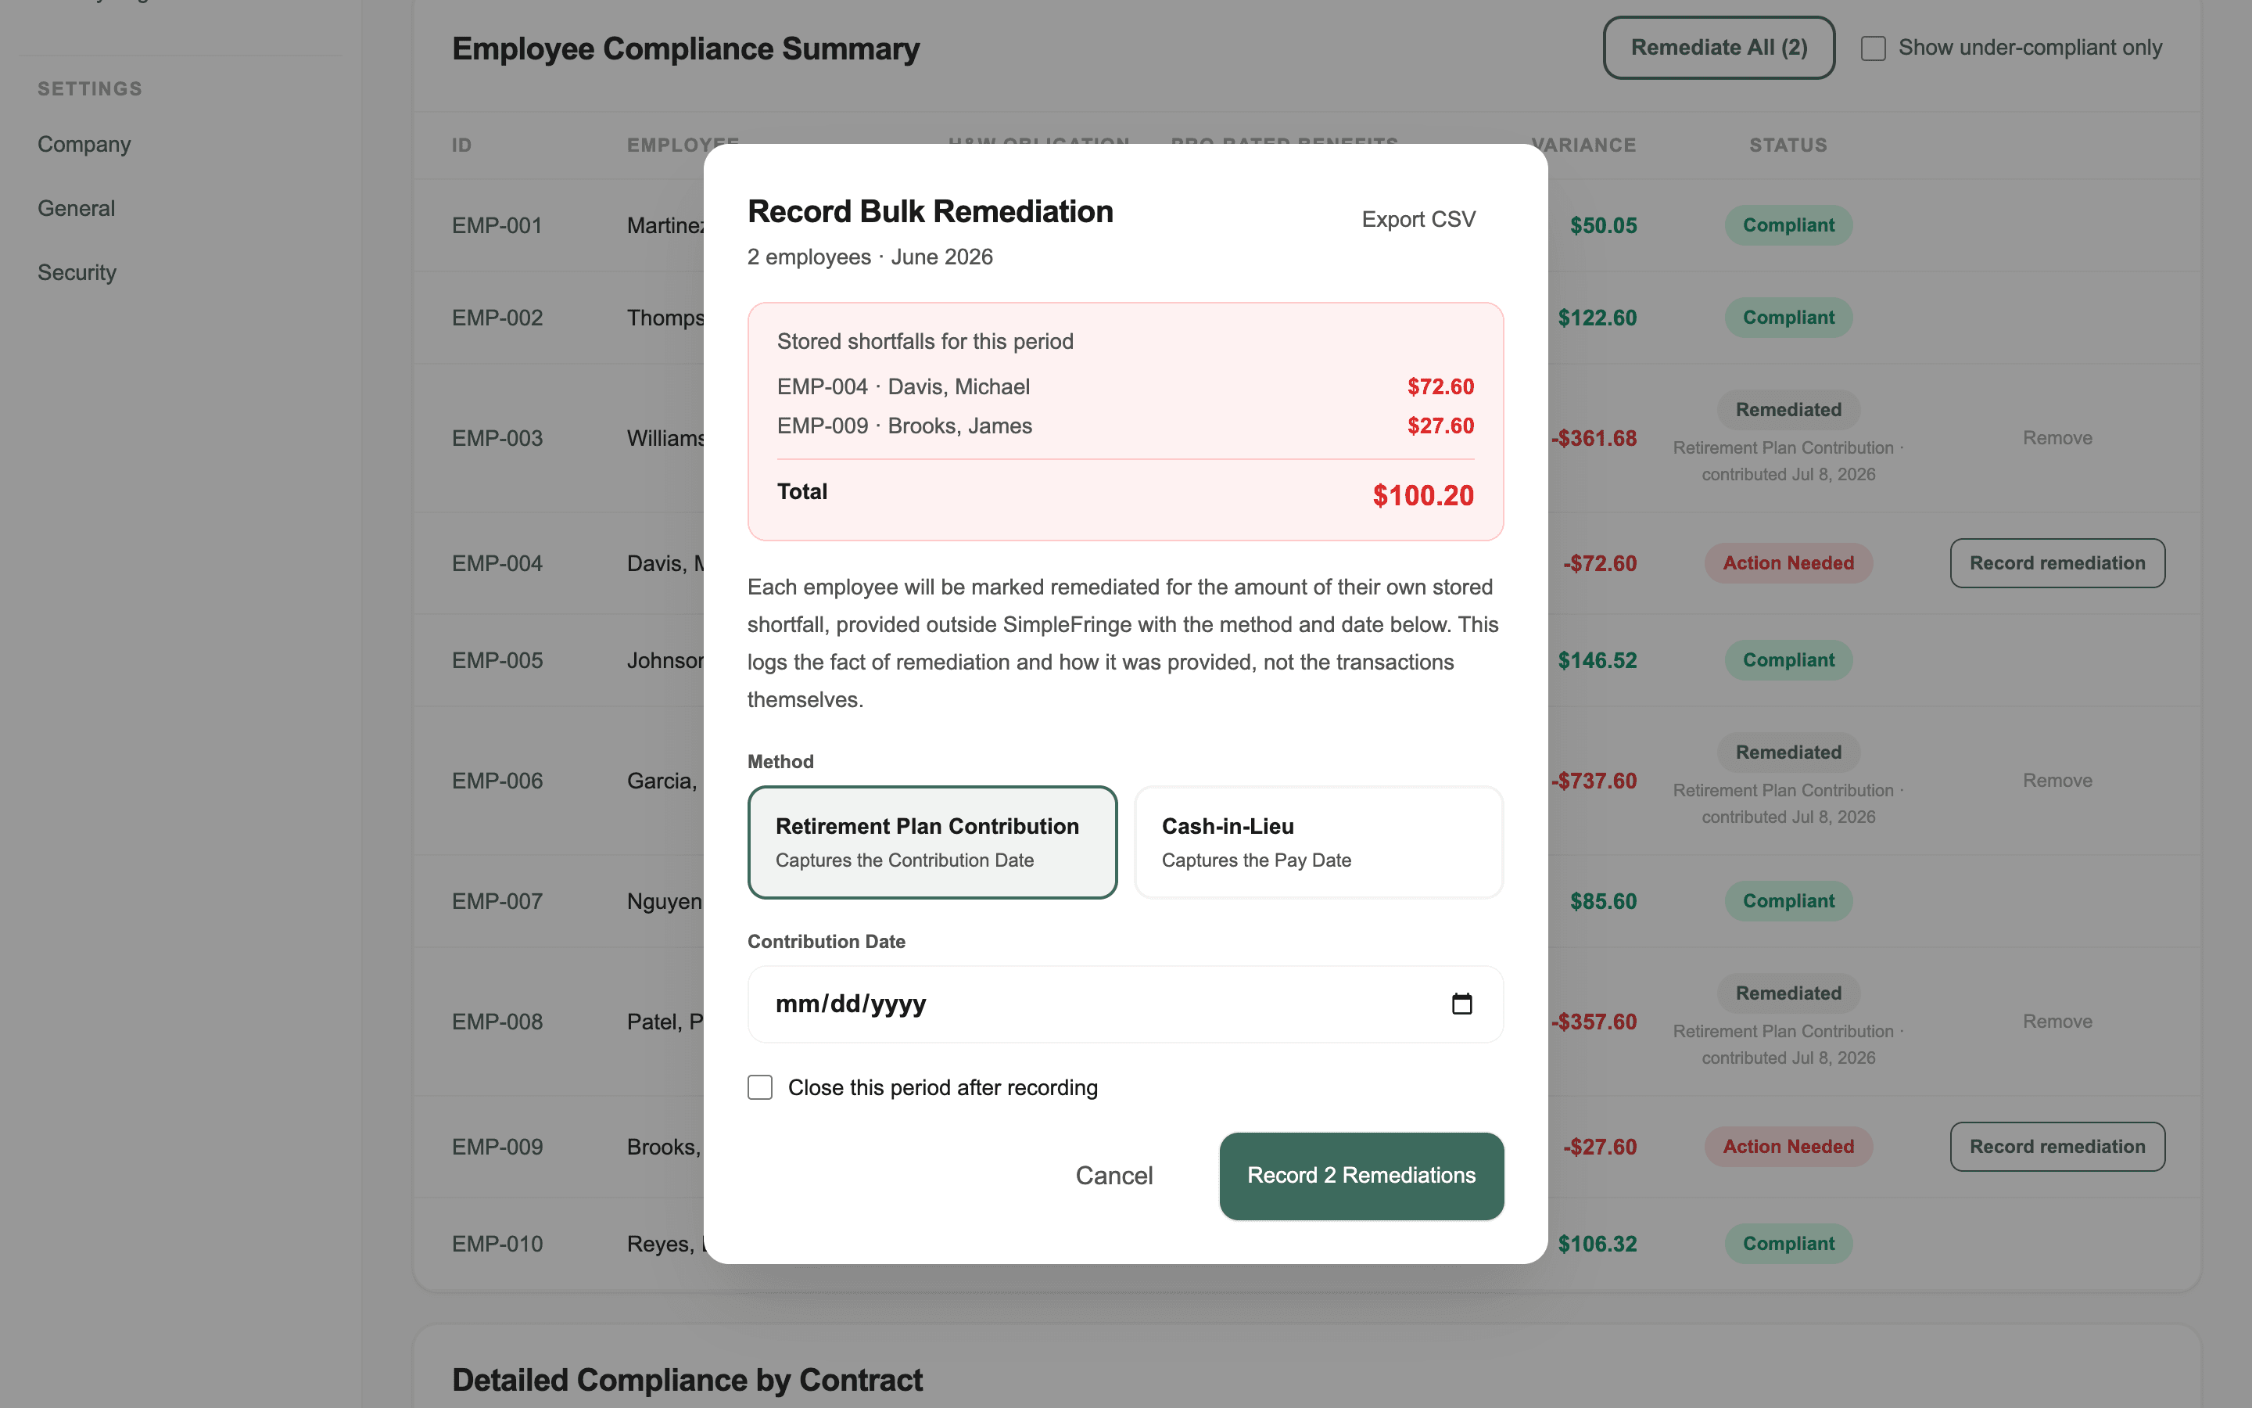Image resolution: width=2252 pixels, height=1408 pixels.
Task: Record remediation for EMP-004
Action: (x=2057, y=563)
